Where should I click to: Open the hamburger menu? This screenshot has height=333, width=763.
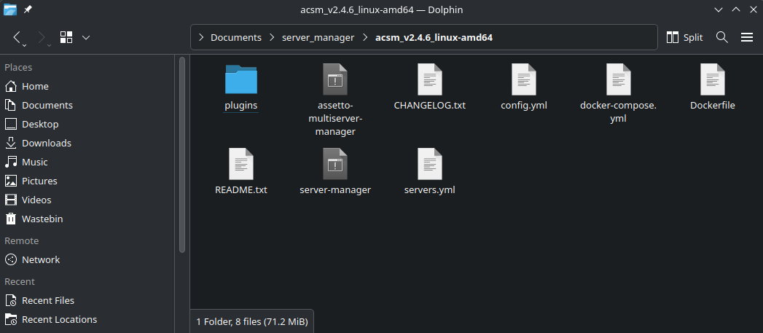(x=747, y=37)
